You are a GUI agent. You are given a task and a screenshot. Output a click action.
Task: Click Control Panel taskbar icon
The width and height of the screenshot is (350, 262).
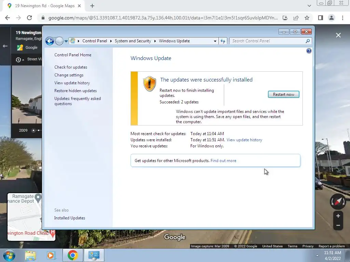click(x=94, y=255)
